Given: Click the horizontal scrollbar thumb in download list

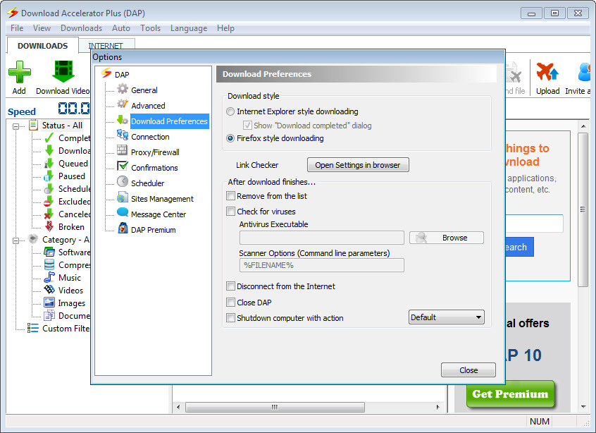Looking at the screenshot, I should click(275, 407).
